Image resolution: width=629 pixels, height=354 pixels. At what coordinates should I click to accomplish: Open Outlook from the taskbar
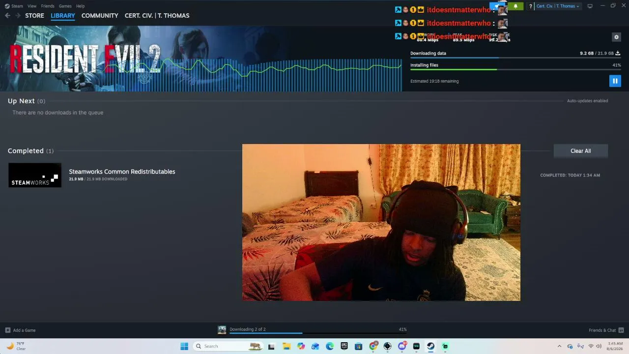(x=315, y=346)
